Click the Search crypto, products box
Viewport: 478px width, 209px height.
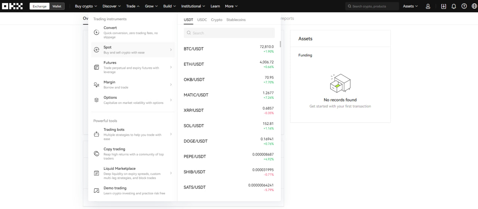372,6
